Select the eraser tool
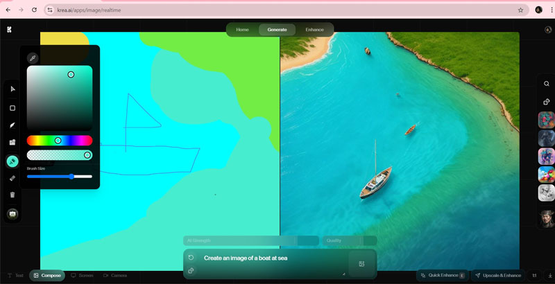 pyautogui.click(x=12, y=178)
